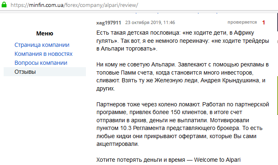The width and height of the screenshot is (278, 165).
Task: Go to Компания в новостях page
Action: click(x=44, y=54)
